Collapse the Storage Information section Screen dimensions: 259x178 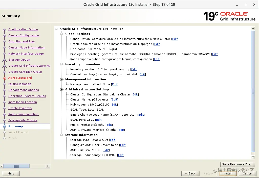point(61,135)
